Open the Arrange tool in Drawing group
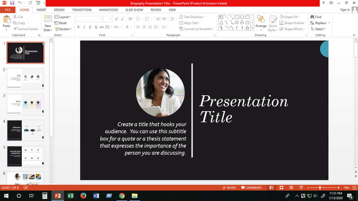 coord(261,22)
